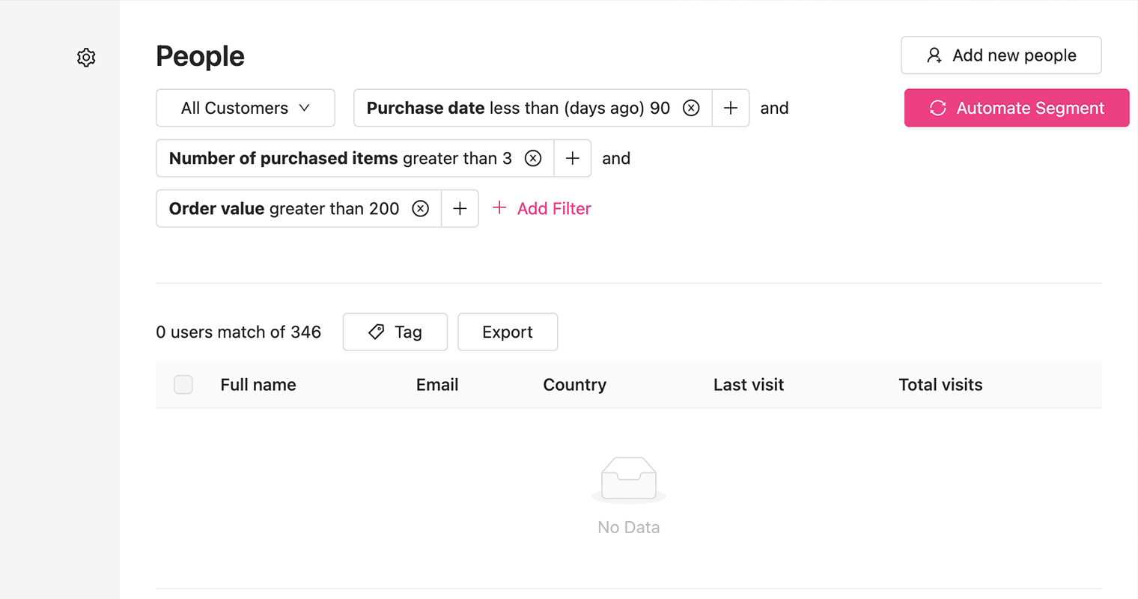
Task: Click the No Data placeholder text
Action: click(629, 527)
